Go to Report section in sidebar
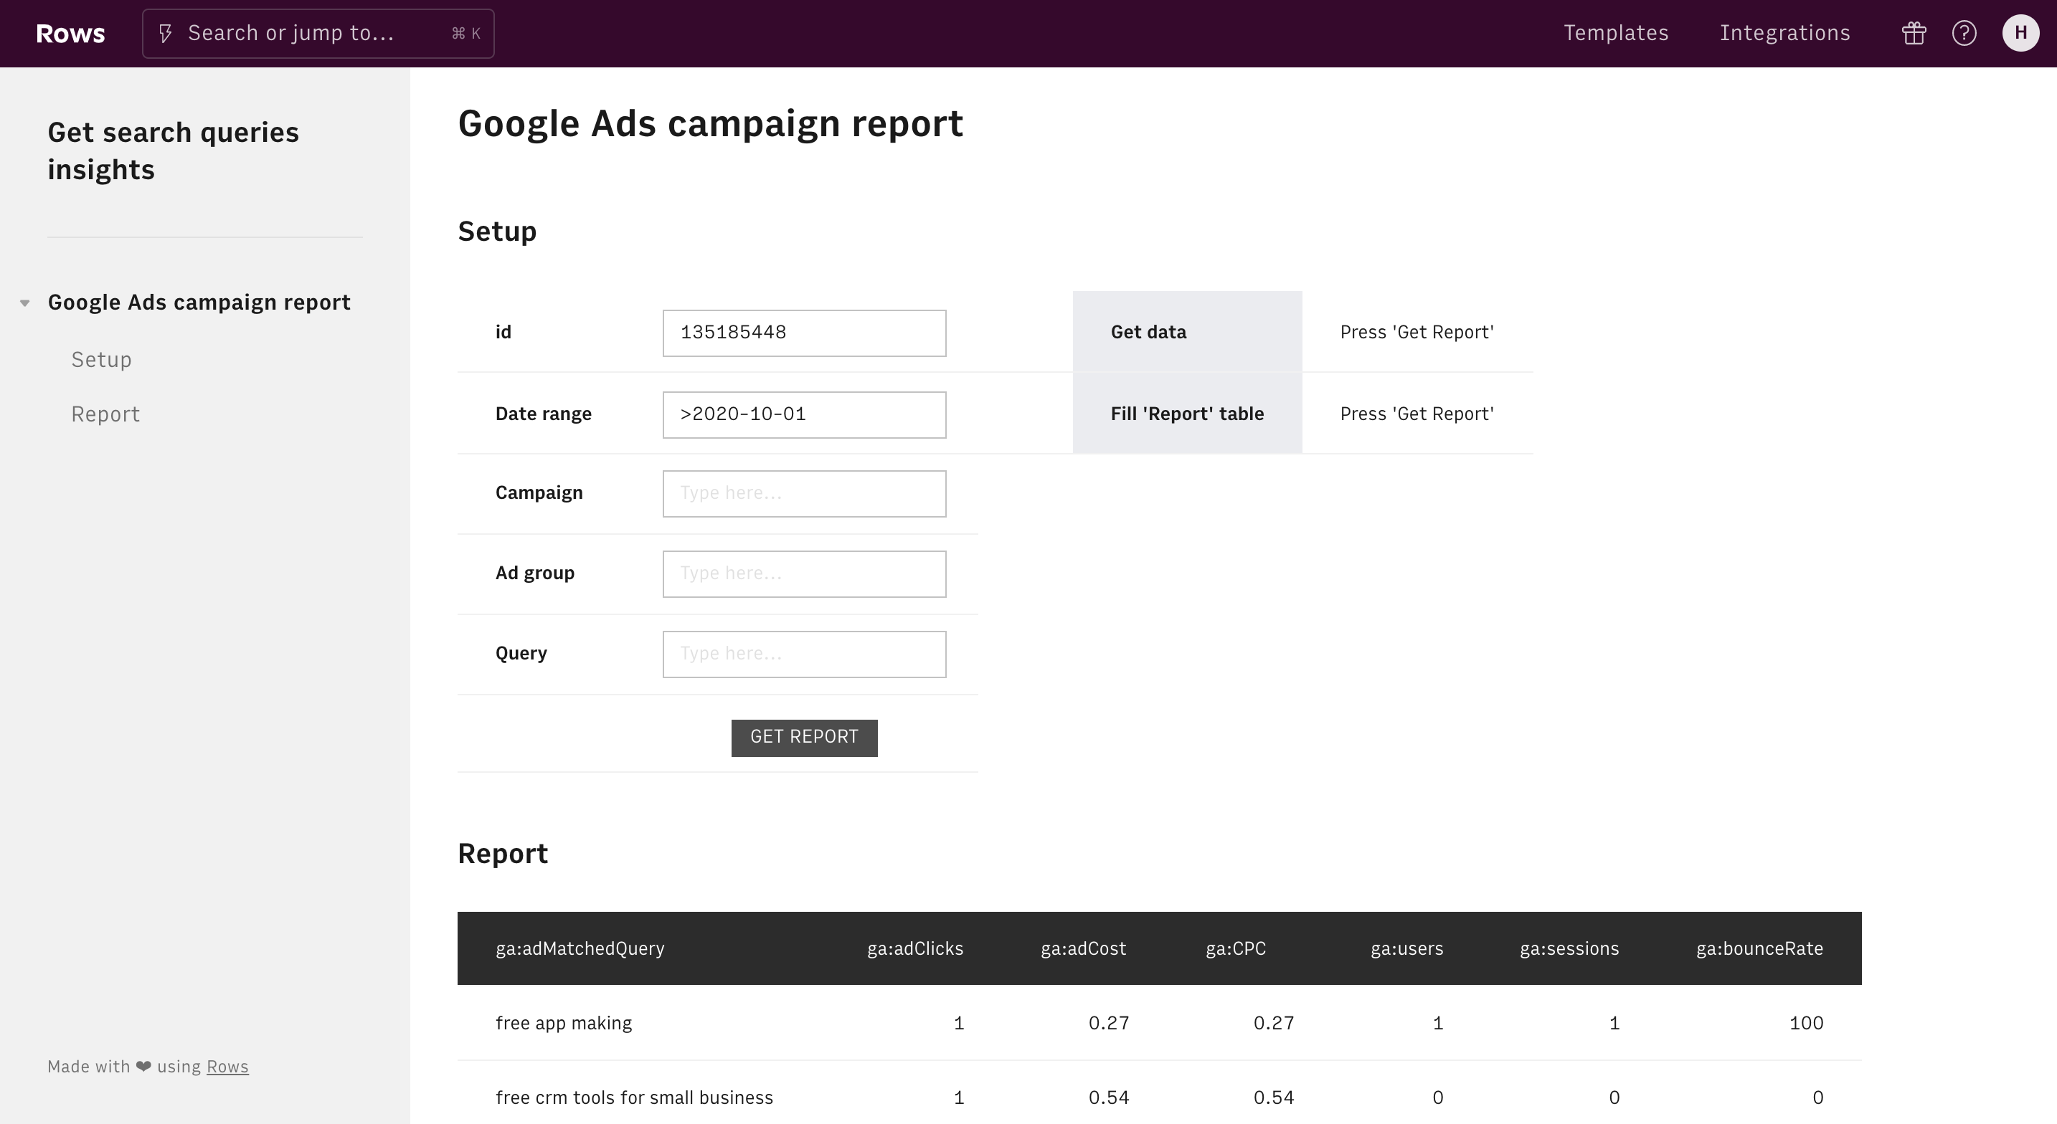The image size is (2057, 1124). pos(105,414)
